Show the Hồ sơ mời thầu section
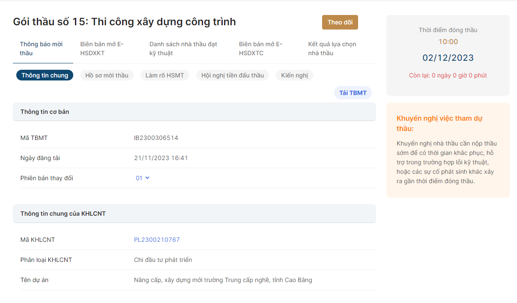The image size is (517, 303). 107,75
